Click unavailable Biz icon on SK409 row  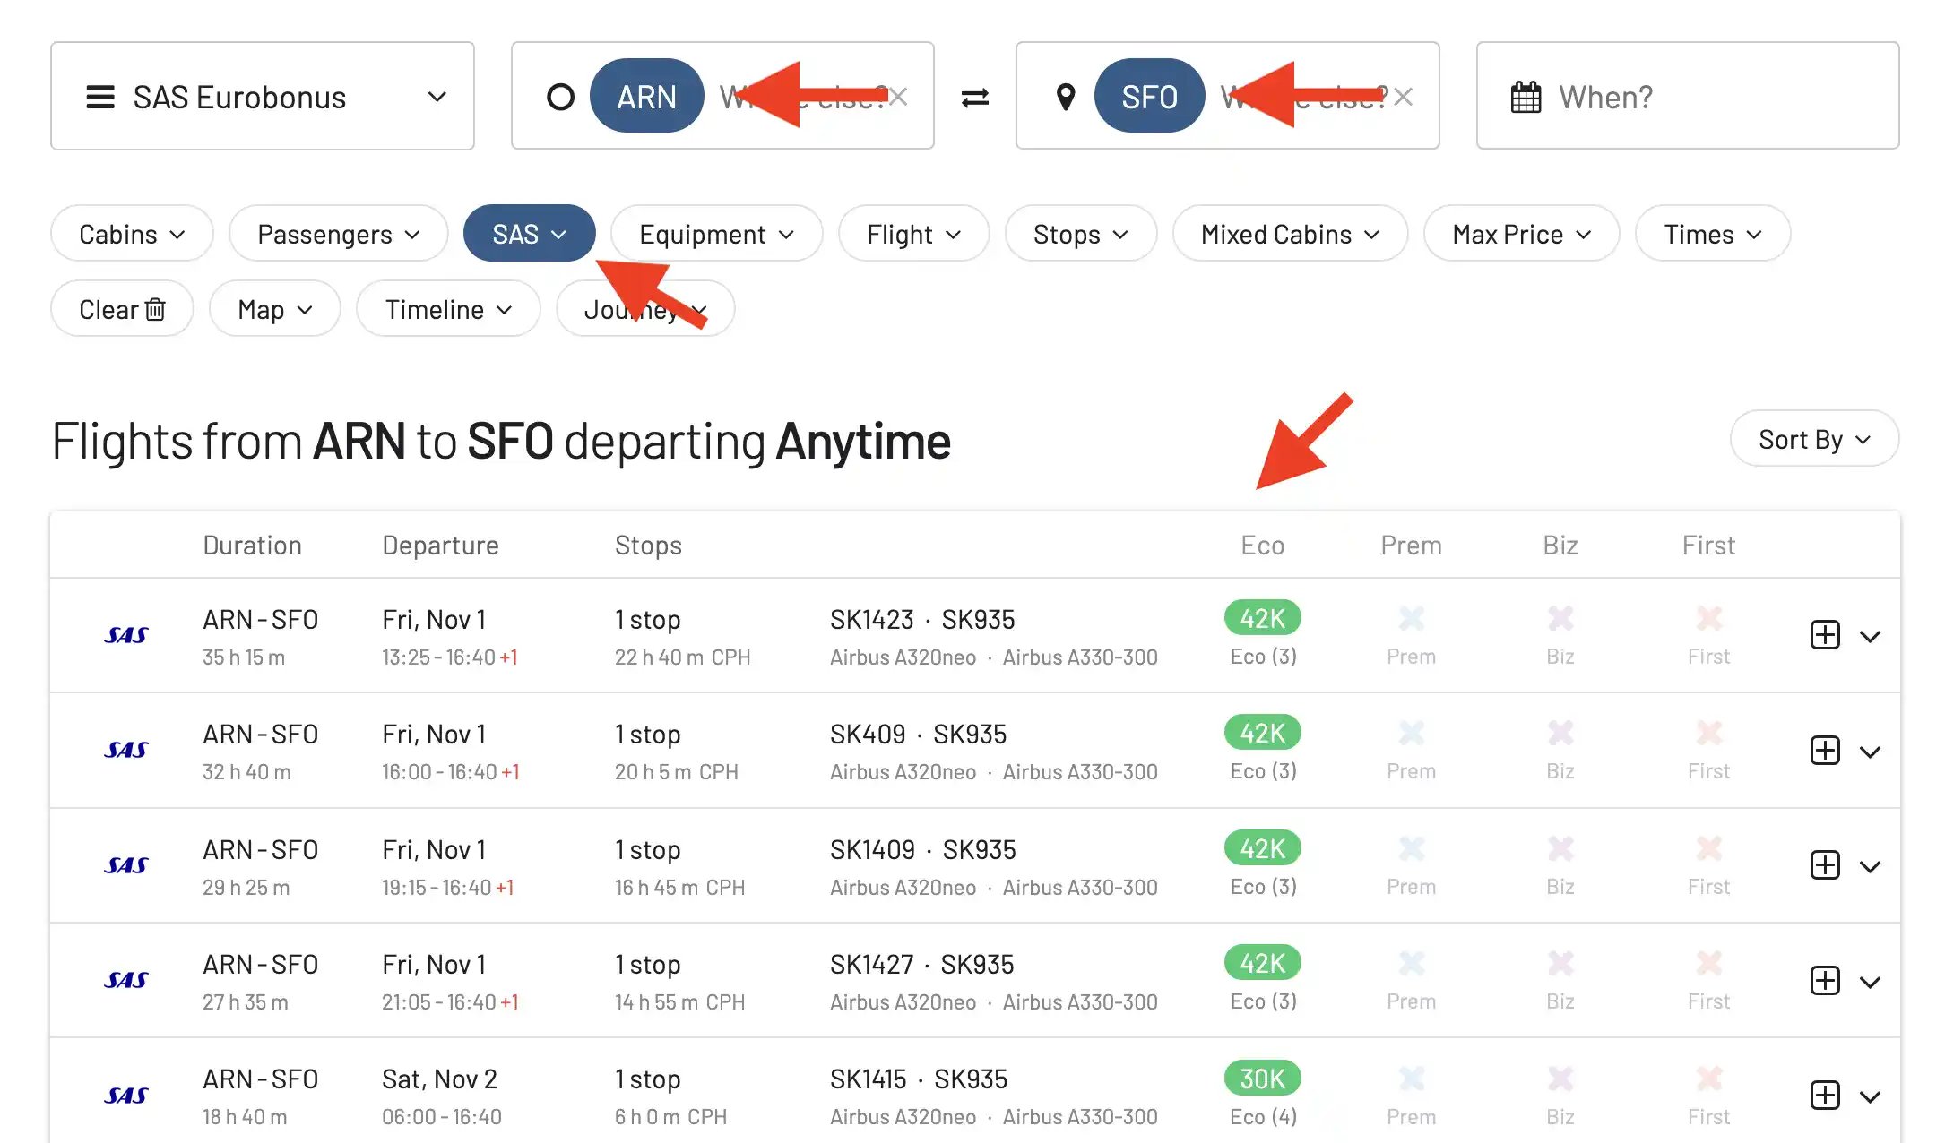click(1560, 733)
